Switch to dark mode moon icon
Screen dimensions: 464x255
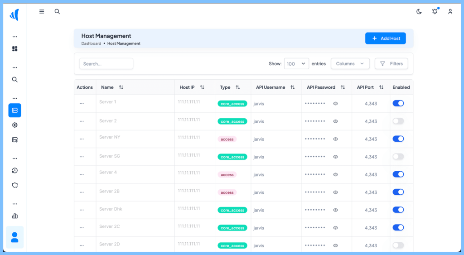click(x=419, y=12)
